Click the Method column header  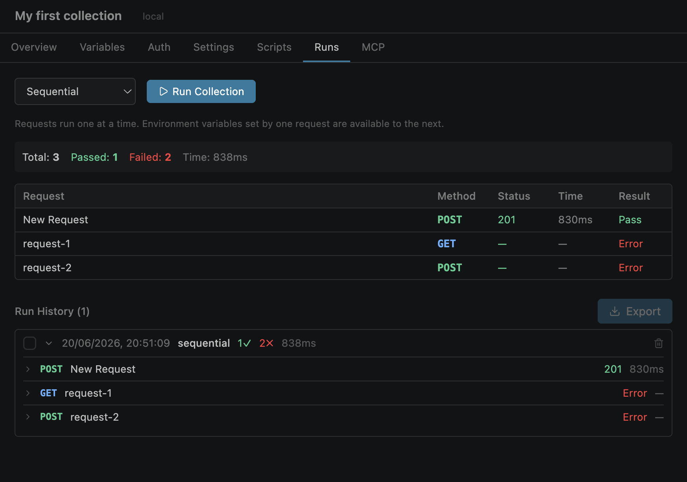click(x=456, y=196)
